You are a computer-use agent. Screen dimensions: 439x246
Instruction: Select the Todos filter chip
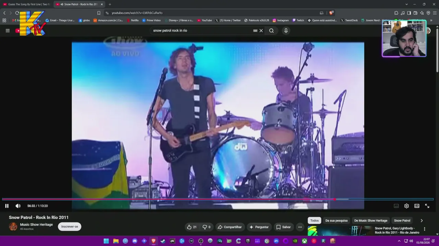315,220
